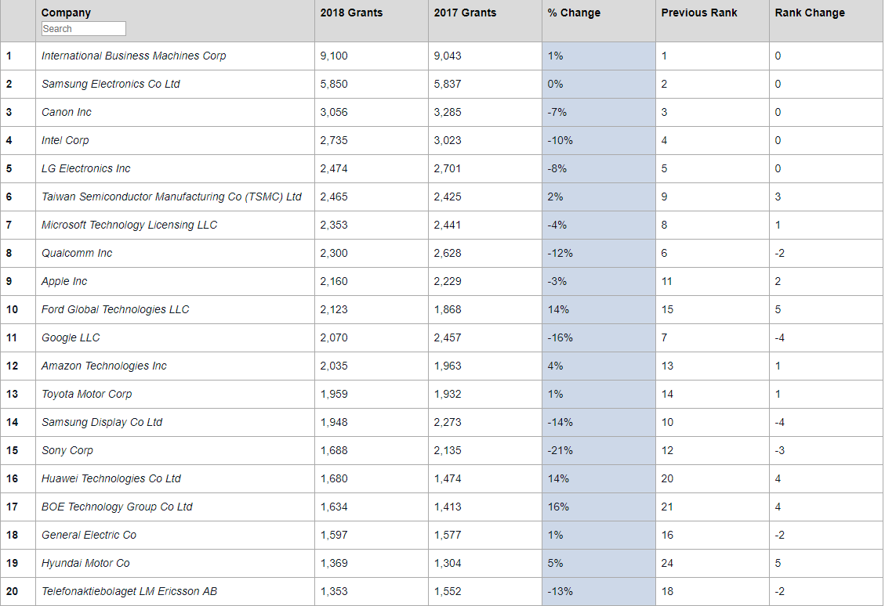This screenshot has width=885, height=606.
Task: Sort by the Previous Rank column header
Action: click(x=699, y=13)
